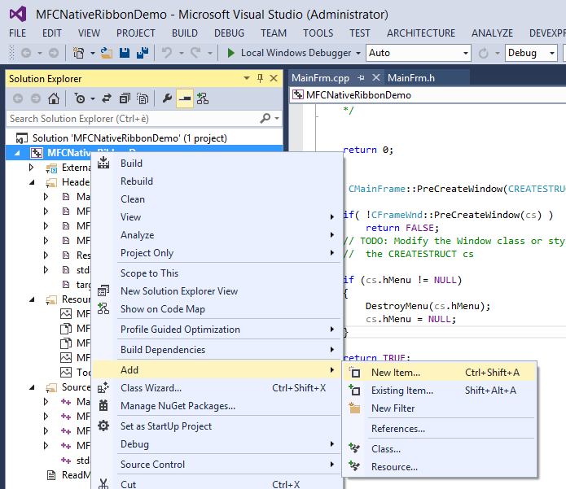Collapse the Resource Files folder
The image size is (566, 489).
click(32, 299)
